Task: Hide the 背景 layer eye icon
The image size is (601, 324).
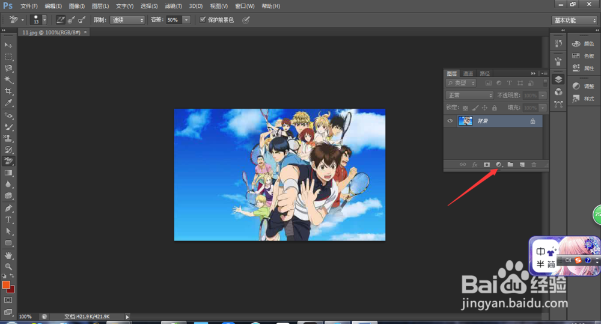Action: tap(450, 121)
